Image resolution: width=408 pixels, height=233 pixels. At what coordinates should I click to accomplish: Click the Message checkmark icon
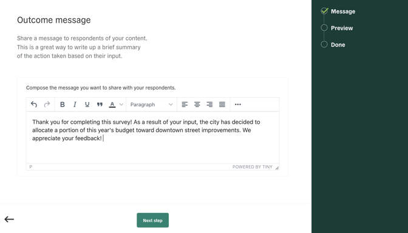click(324, 11)
